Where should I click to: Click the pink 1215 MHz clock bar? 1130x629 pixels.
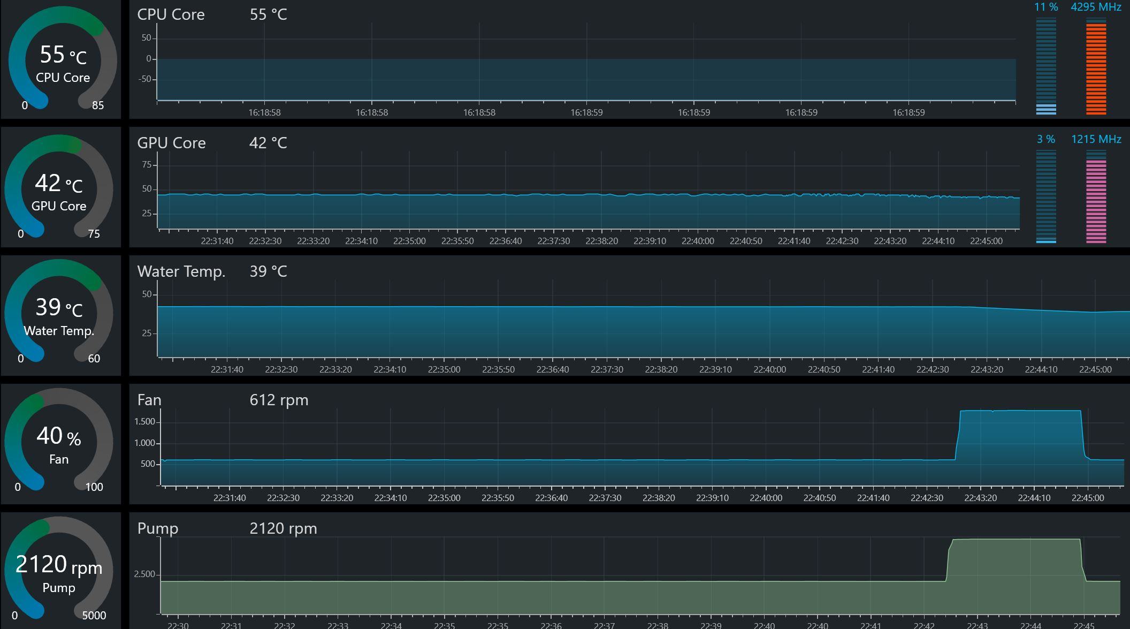coord(1096,196)
